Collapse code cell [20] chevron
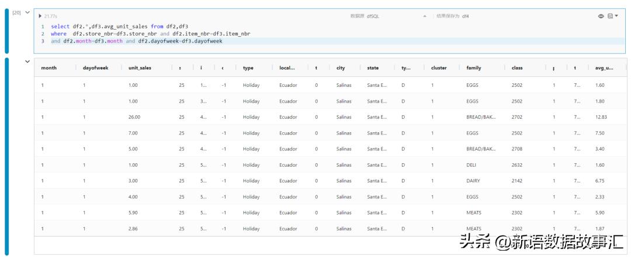The height and width of the screenshot is (257, 631). (x=27, y=13)
